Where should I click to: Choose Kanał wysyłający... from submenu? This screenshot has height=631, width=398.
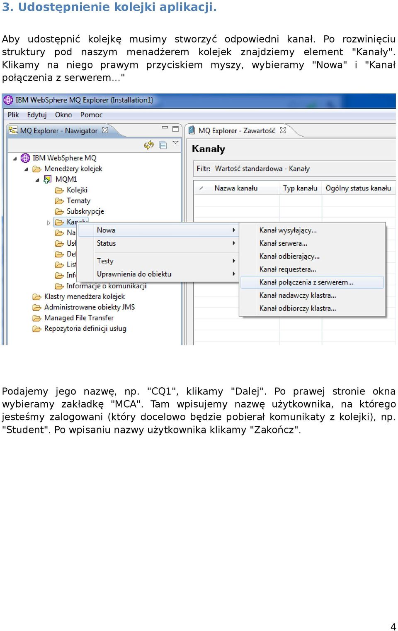(x=312, y=230)
